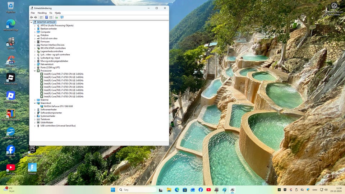
Task: Click the blue Help icon in toolbar
Action: pos(46,17)
